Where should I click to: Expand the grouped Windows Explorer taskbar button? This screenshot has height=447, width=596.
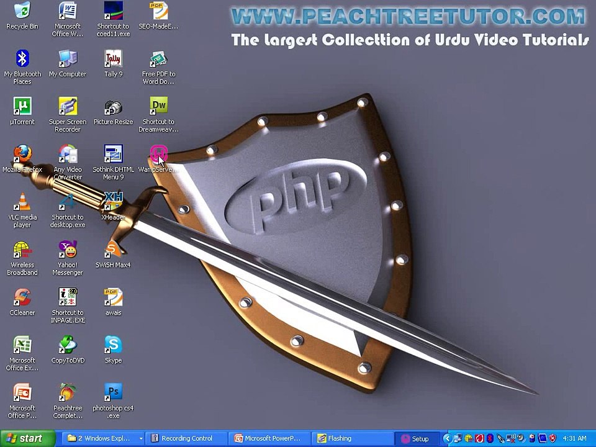[x=104, y=438]
